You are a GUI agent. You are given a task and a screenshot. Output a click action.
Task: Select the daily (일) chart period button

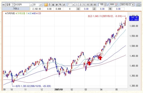click(x=46, y=5)
